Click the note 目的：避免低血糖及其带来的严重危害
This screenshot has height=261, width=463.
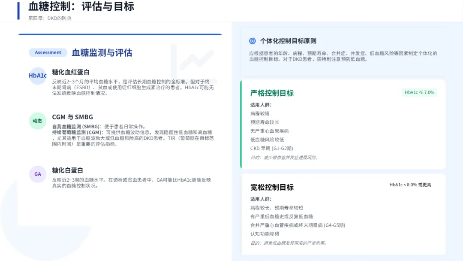click(x=289, y=243)
